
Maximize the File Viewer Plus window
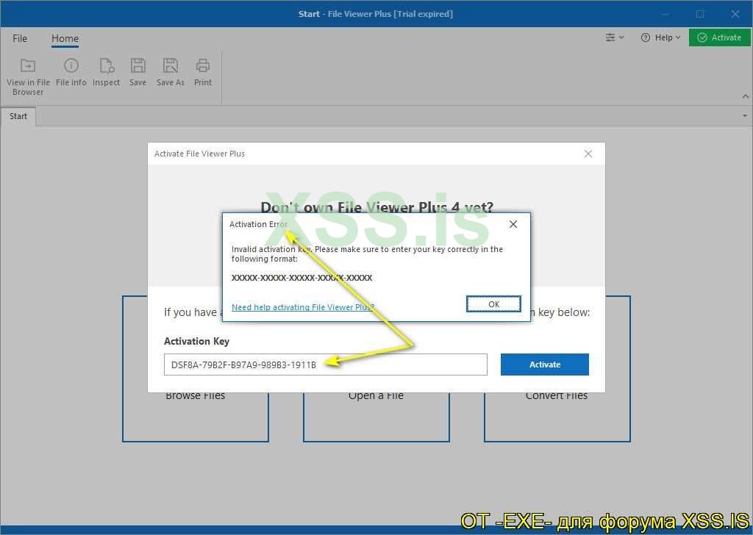tap(700, 14)
